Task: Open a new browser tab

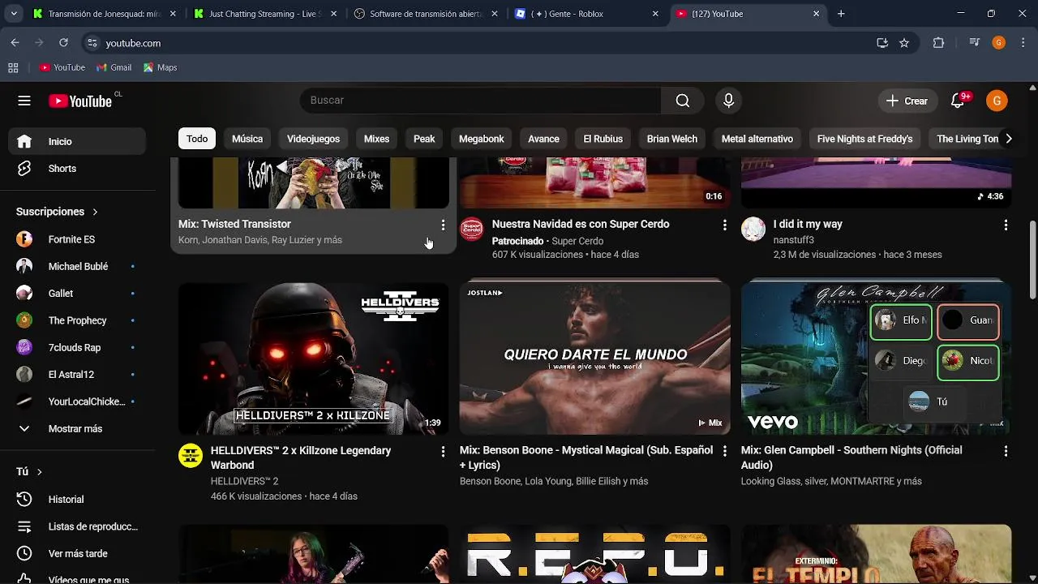Action: [841, 14]
